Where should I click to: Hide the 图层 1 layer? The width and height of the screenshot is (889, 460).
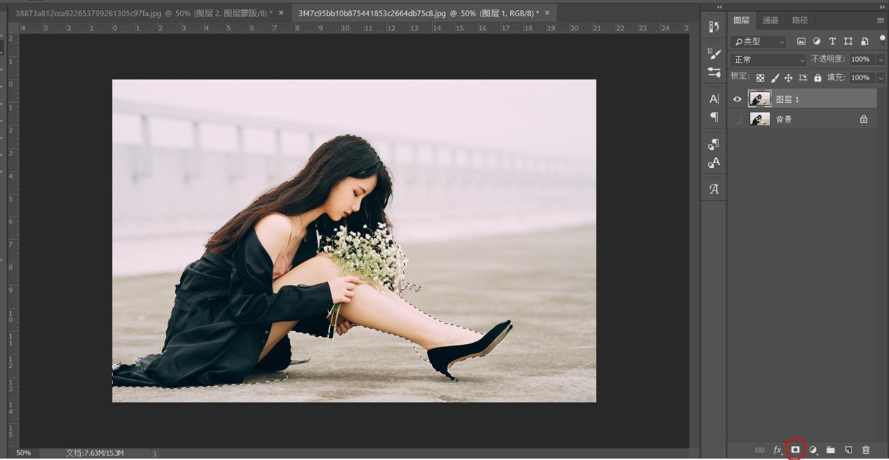click(736, 98)
